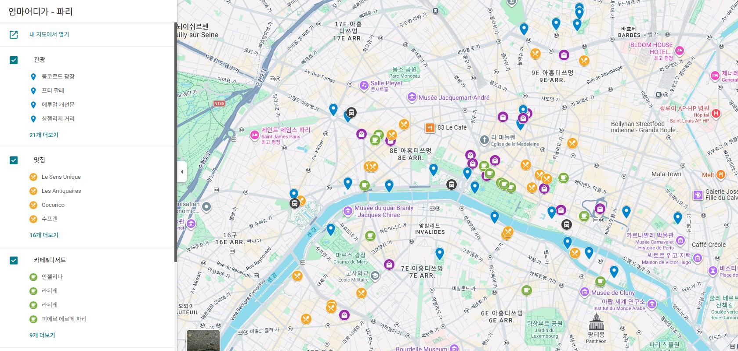Select the Panthéon landmark icon
This screenshot has width=738, height=351.
tap(596, 323)
